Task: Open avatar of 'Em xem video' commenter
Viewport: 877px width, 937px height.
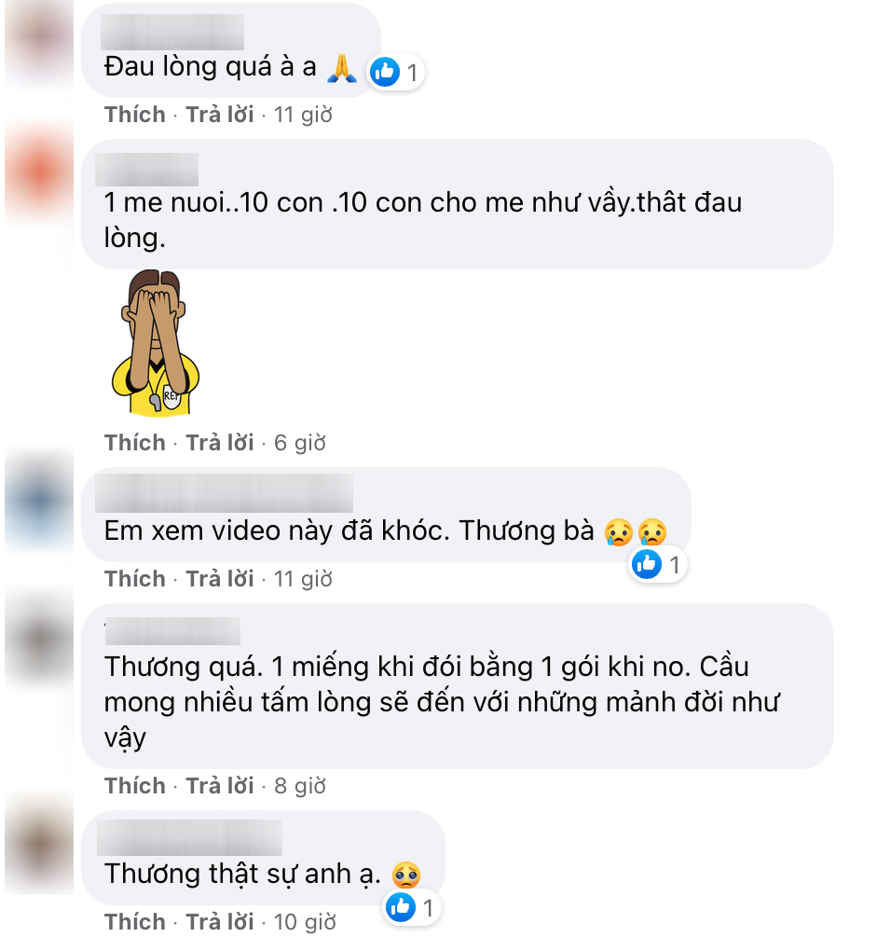Action: point(39,501)
